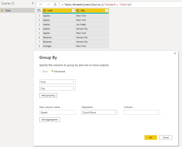The height and width of the screenshot is (147, 182).
Task: Click the Apples cell in row 1
Action: click(x=59, y=16)
